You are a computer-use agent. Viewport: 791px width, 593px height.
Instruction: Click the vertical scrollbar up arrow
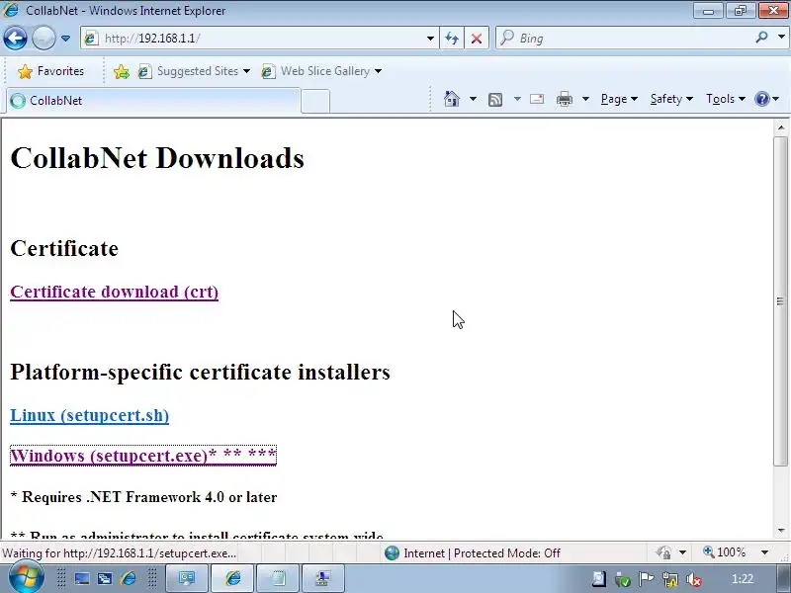pos(781,127)
